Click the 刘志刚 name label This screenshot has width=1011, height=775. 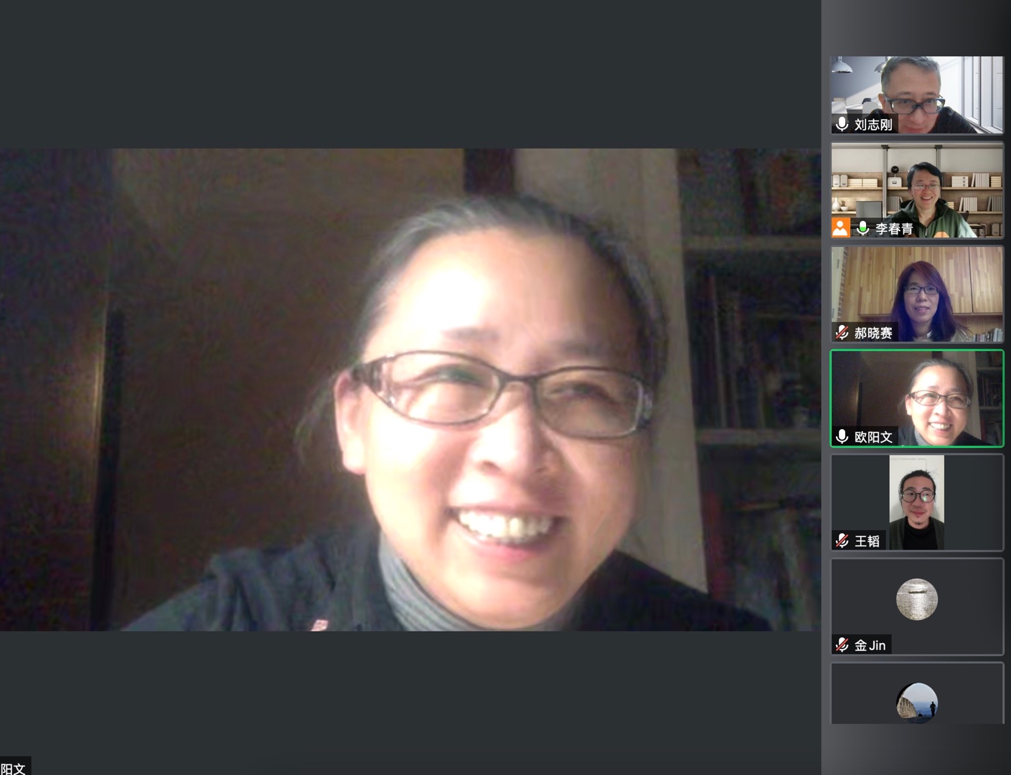coord(873,125)
